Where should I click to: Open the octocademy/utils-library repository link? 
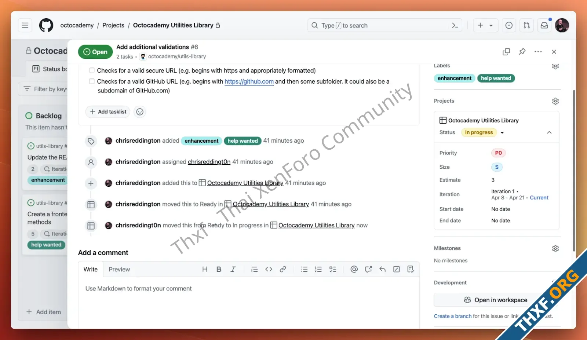177,56
